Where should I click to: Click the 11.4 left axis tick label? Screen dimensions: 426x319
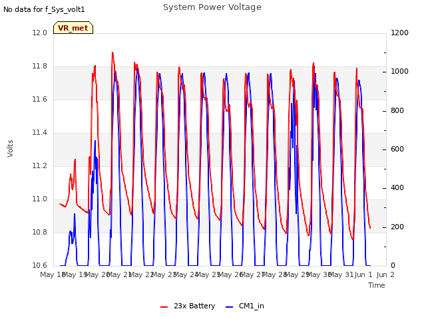pyautogui.click(x=40, y=133)
